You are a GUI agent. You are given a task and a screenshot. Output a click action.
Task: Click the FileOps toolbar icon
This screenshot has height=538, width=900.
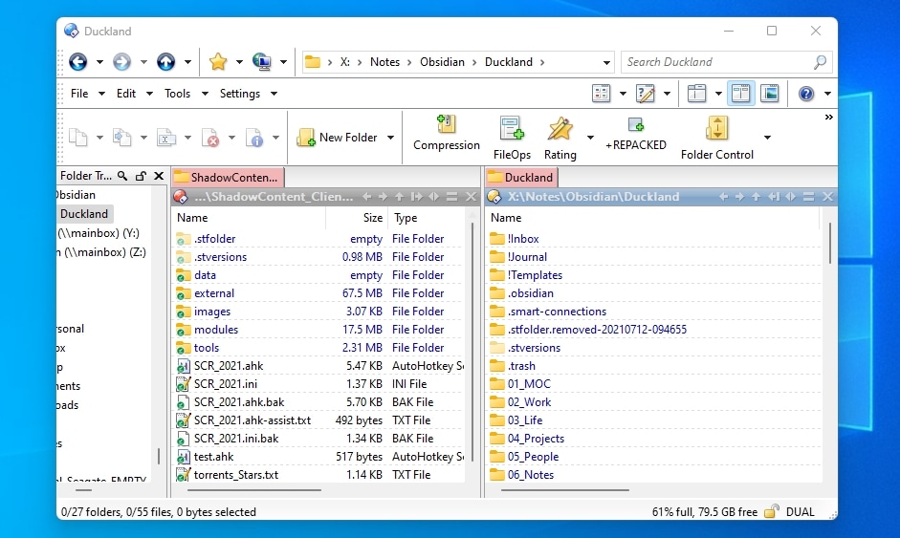[512, 128]
